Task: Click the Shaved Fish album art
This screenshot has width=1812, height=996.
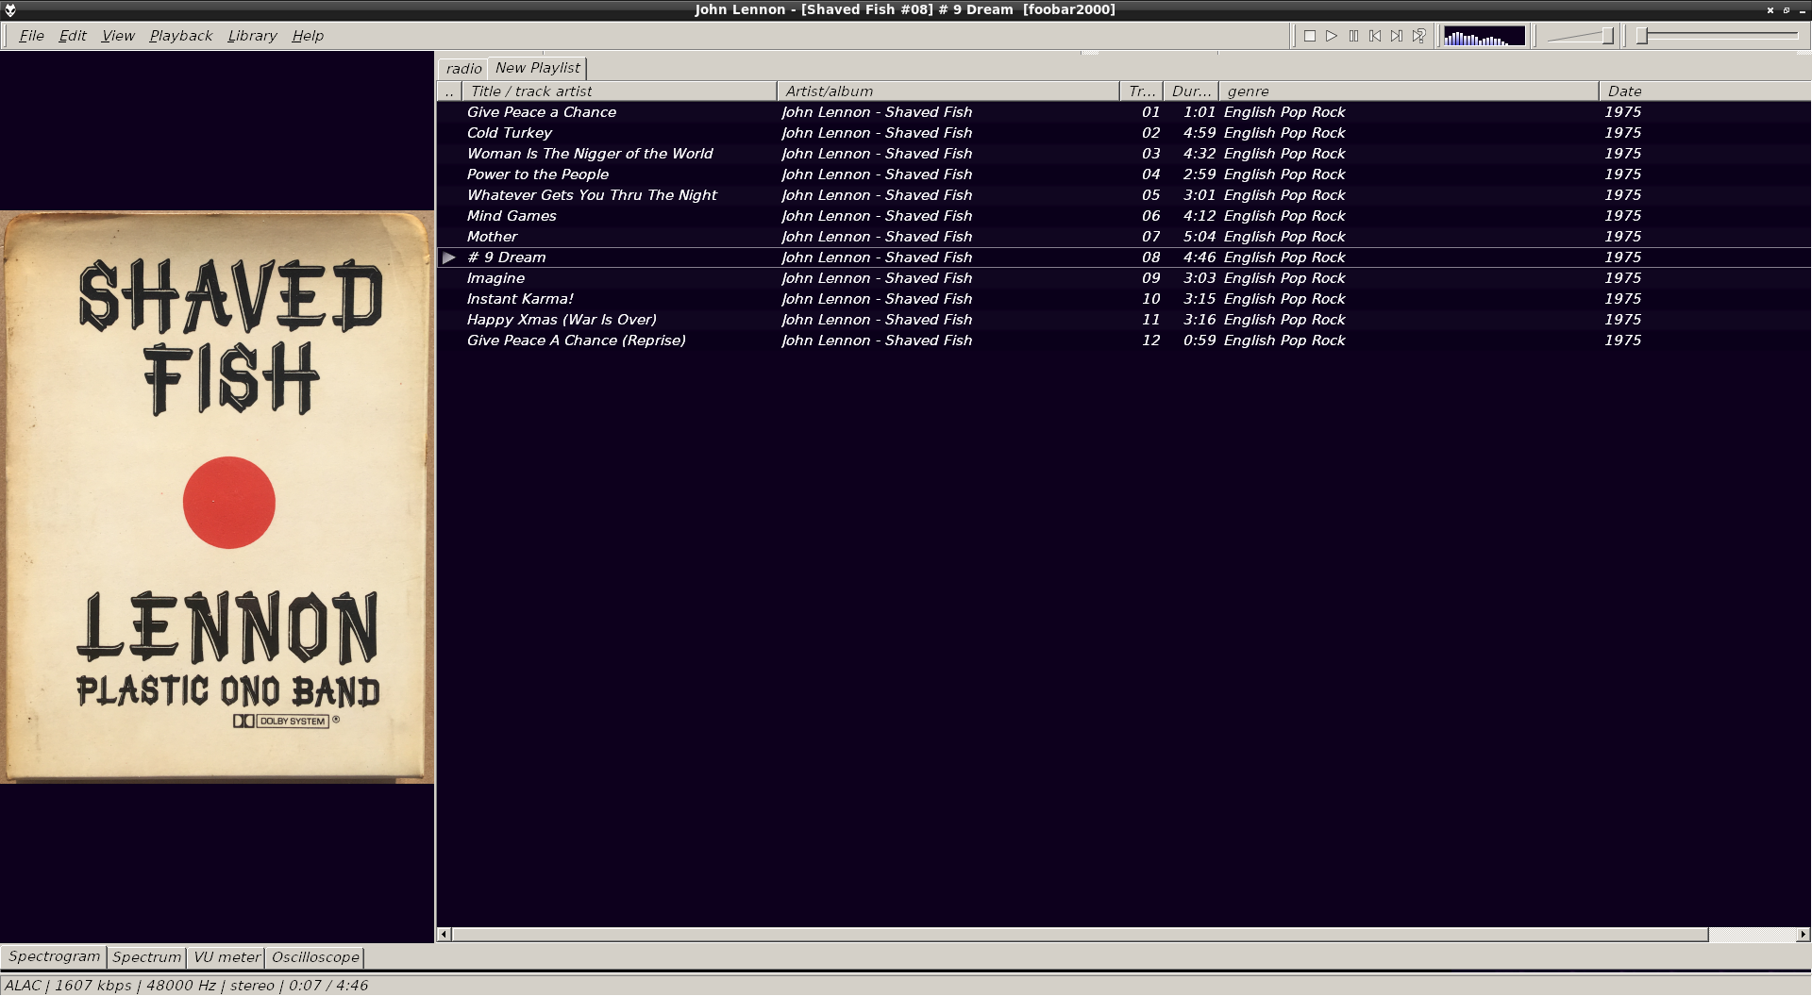Action: [x=217, y=497]
